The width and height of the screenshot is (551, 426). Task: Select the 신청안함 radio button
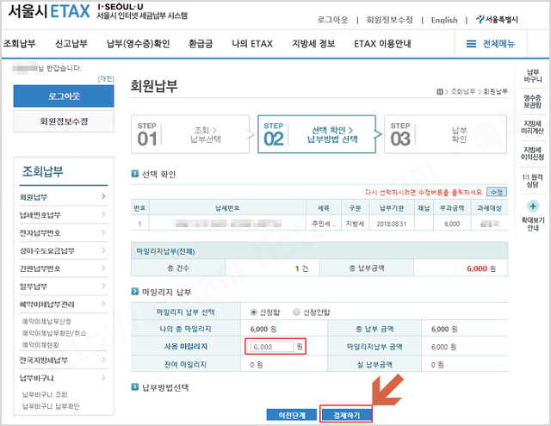[x=296, y=312]
